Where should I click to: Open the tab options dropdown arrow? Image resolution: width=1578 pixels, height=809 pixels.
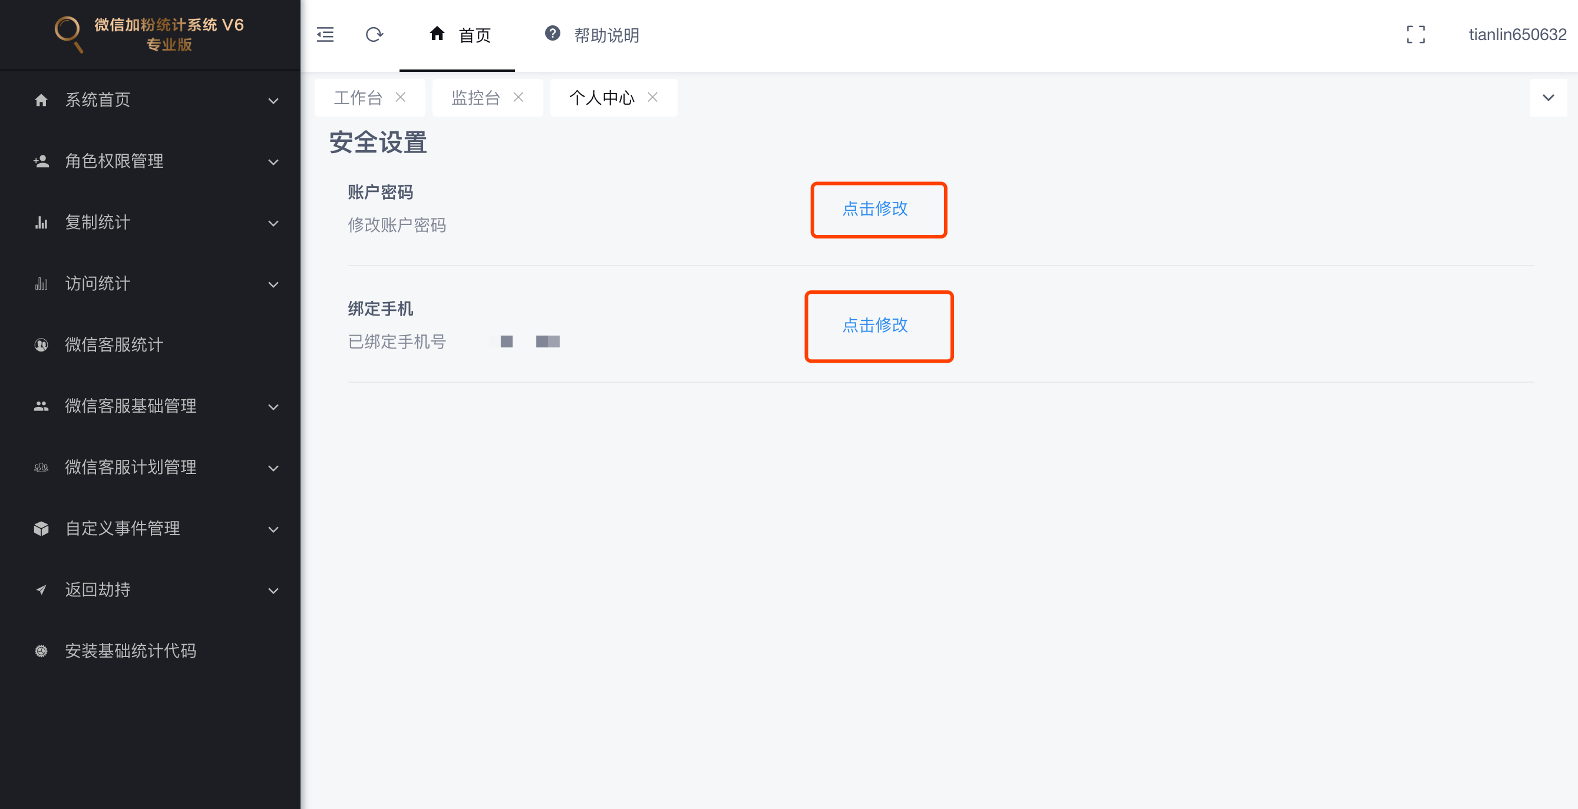tap(1548, 98)
